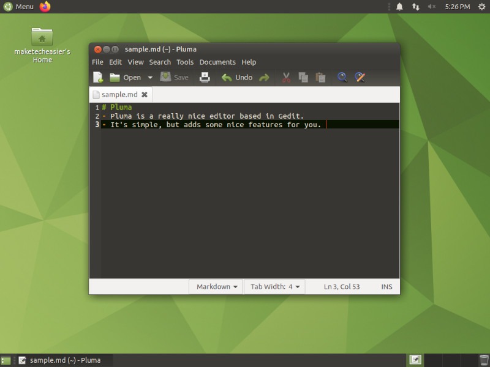Click the Cut scissors icon
This screenshot has height=367, width=490.
coord(285,78)
